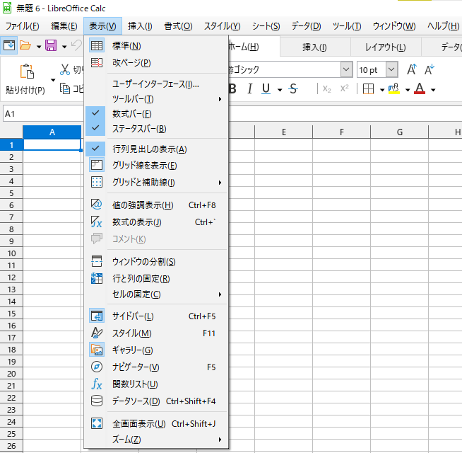Open the dropdown beside the Open folder icon

pos(39,47)
